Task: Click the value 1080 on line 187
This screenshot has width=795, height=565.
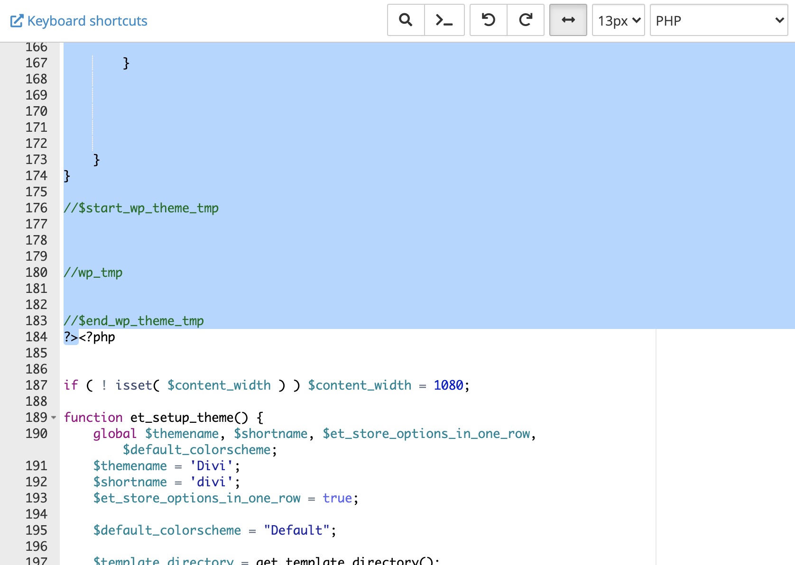Action: 448,385
